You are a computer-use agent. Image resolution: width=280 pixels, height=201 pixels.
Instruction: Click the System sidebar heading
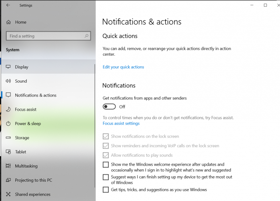coord(12,50)
